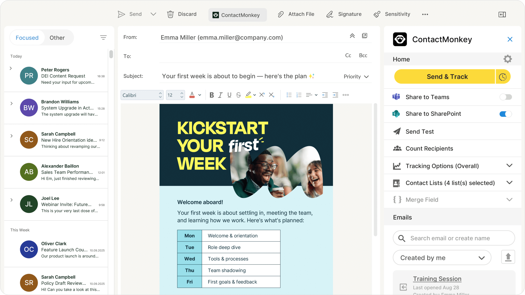
Task: Pop out the compose window icon
Action: (x=365, y=36)
